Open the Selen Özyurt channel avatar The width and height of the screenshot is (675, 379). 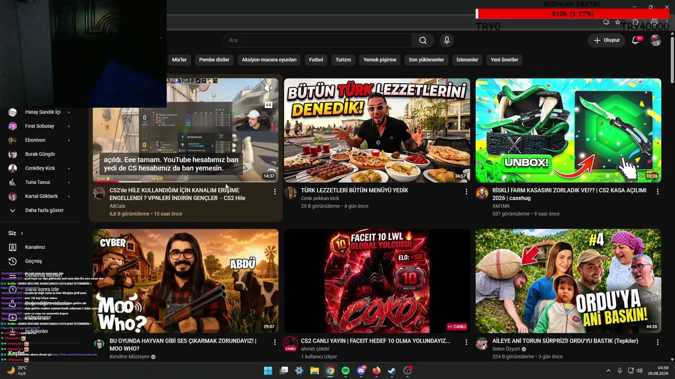coord(482,344)
